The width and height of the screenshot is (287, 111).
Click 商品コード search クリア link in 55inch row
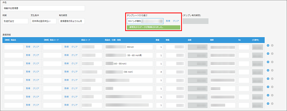74,47
